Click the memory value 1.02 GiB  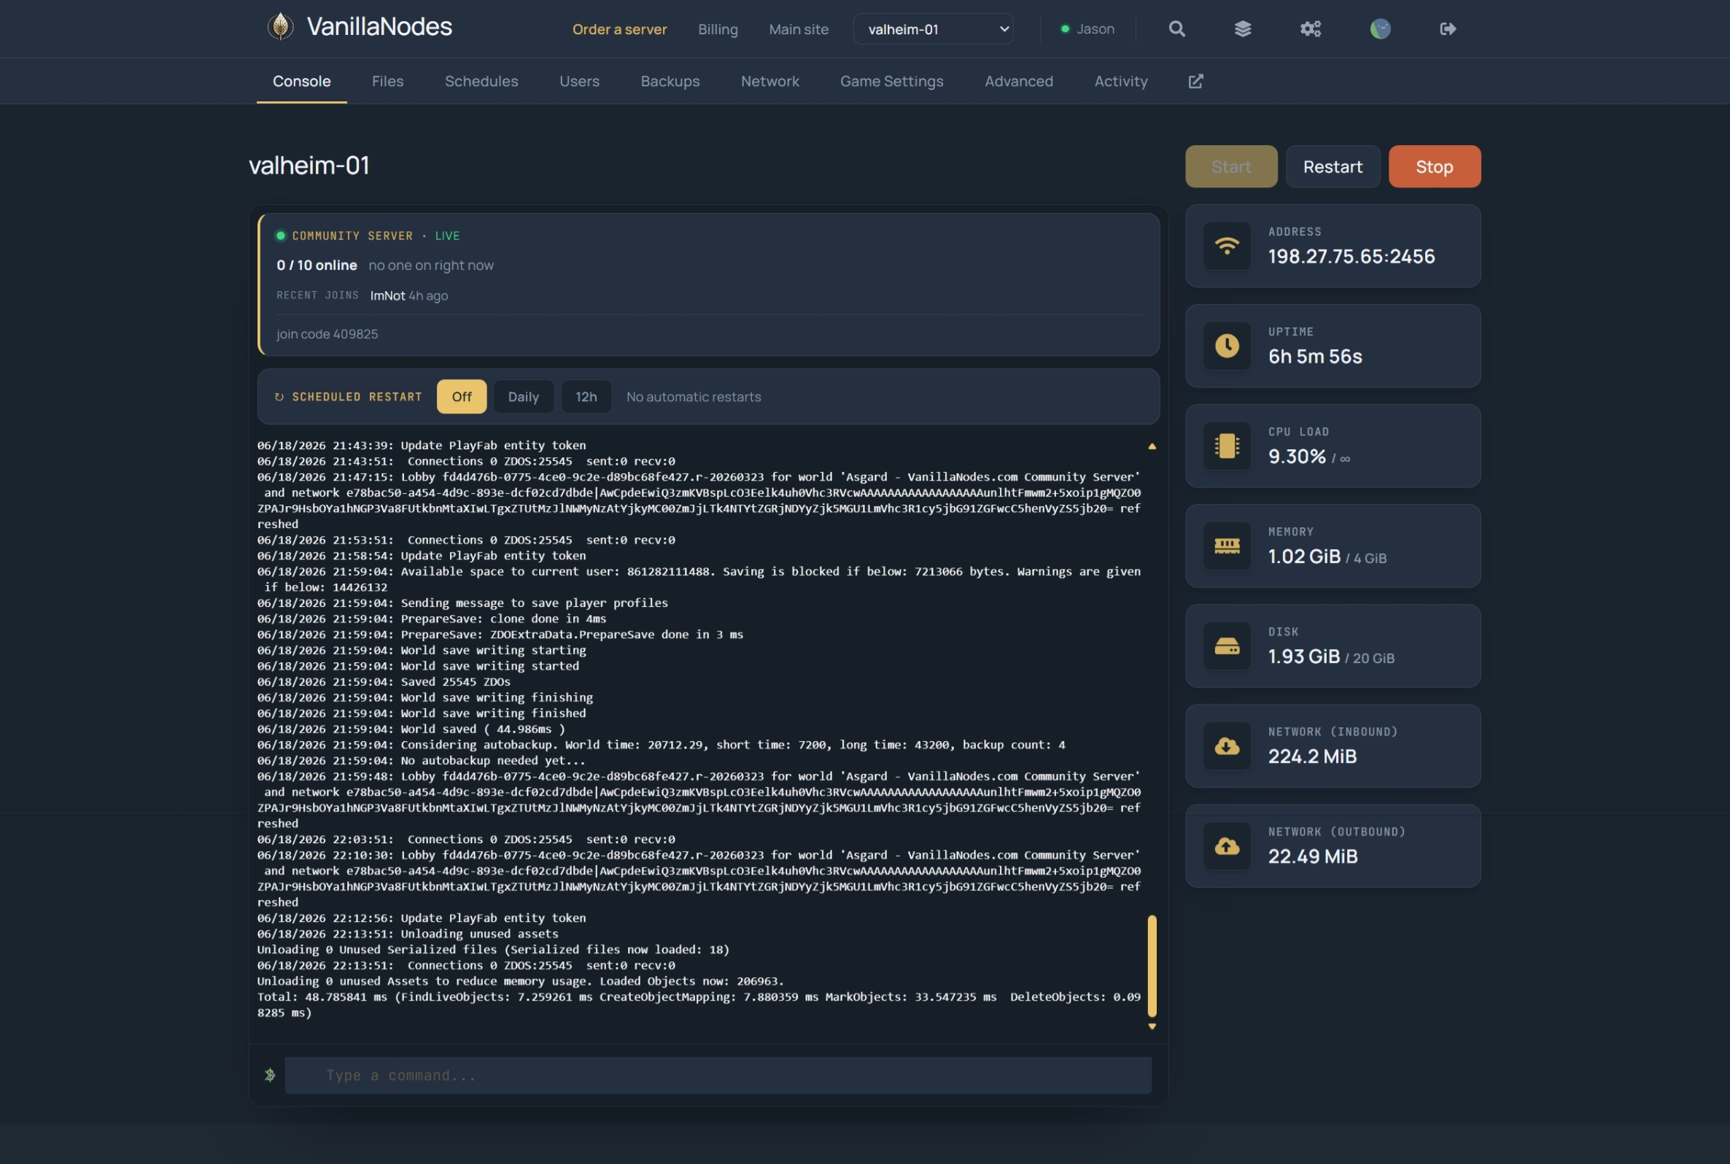coord(1304,556)
